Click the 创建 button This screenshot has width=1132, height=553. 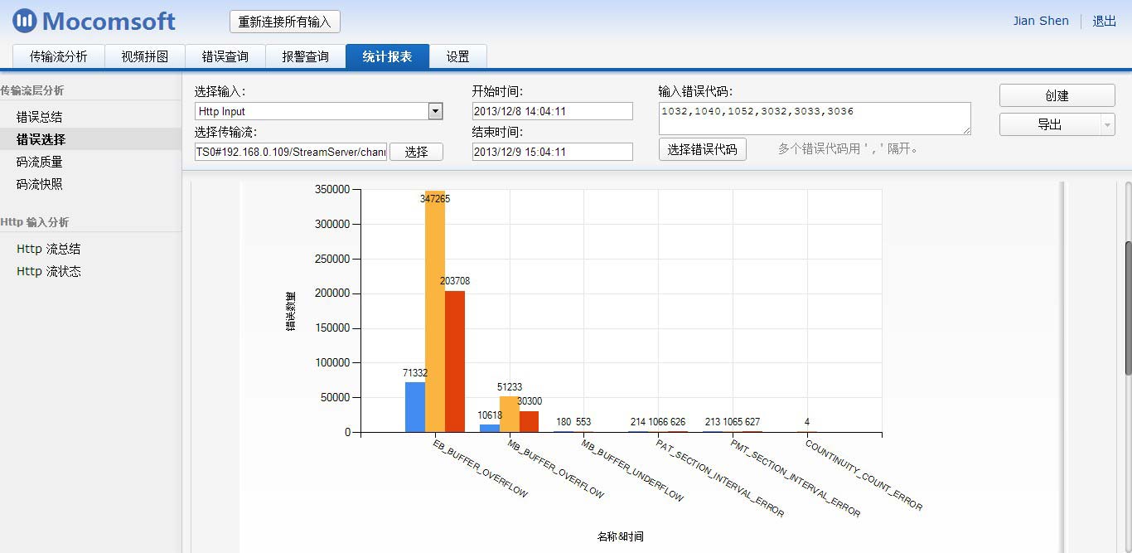tap(1057, 95)
